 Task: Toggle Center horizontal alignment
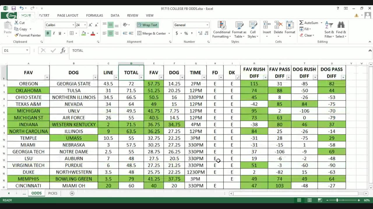click(x=110, y=33)
